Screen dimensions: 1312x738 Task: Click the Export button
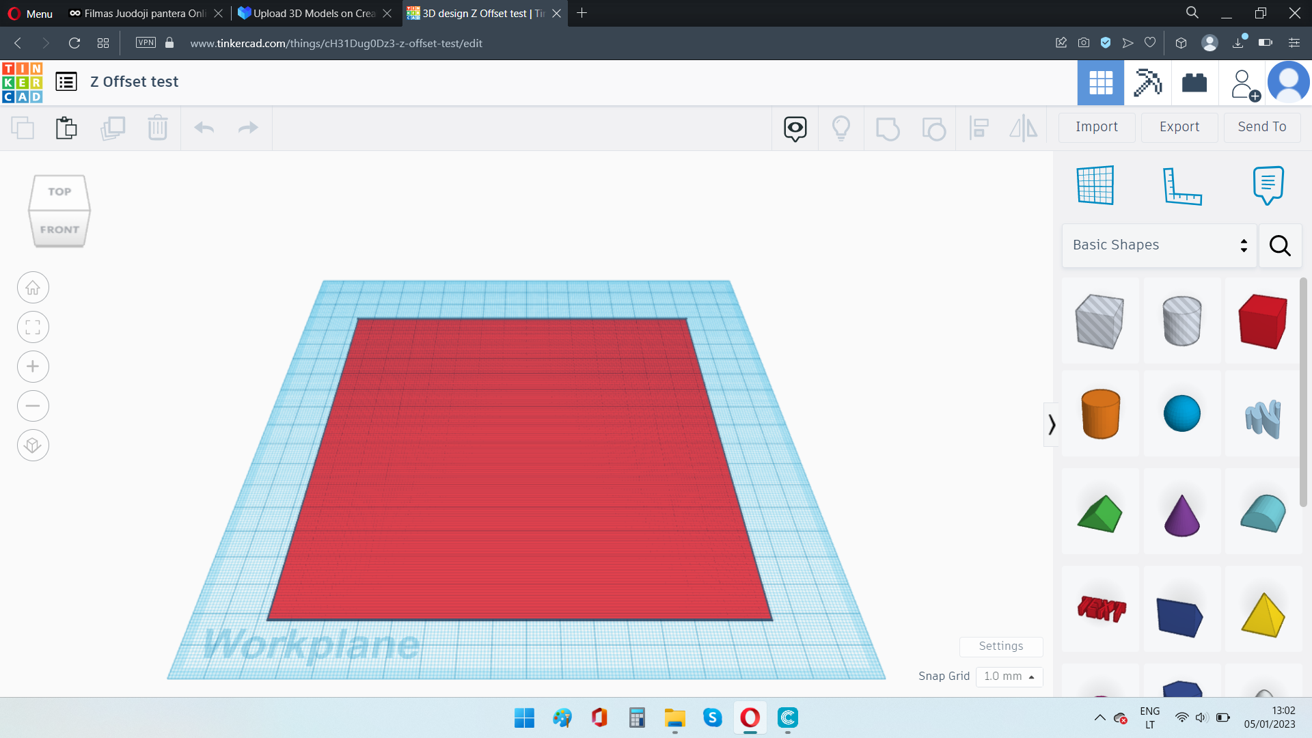[x=1179, y=127]
